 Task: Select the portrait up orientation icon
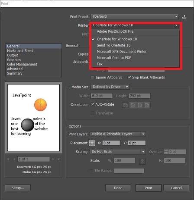[126, 105]
